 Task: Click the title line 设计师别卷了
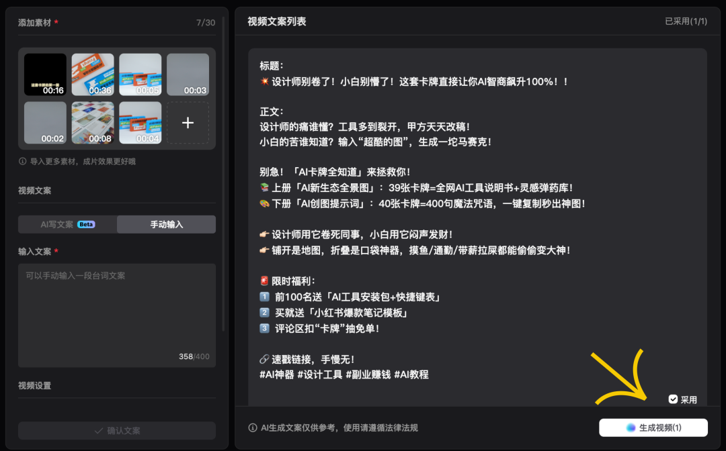tap(414, 82)
